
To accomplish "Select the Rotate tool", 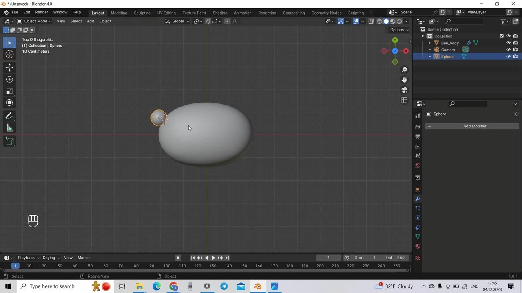I will 9,79.
